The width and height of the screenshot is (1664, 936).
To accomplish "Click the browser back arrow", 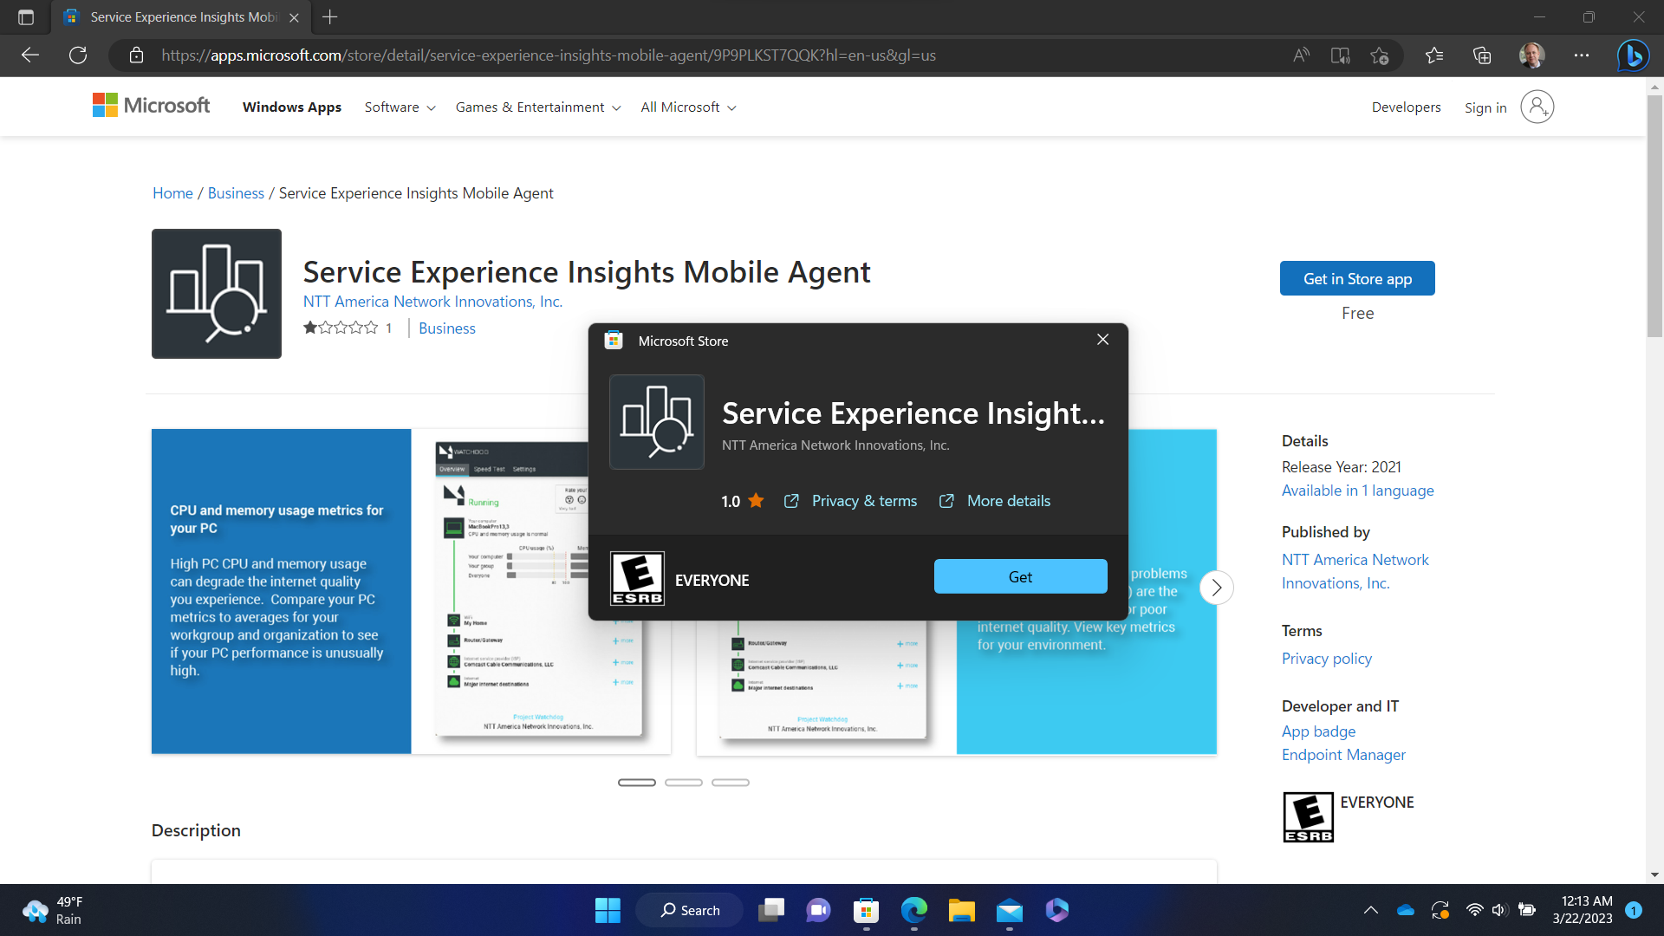I will (30, 55).
